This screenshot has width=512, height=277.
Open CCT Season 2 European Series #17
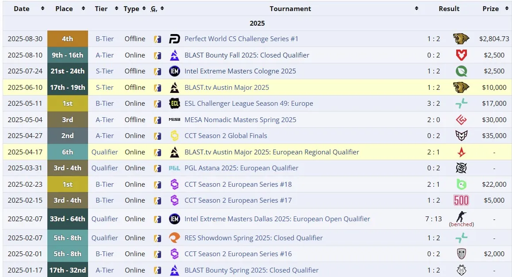click(238, 200)
